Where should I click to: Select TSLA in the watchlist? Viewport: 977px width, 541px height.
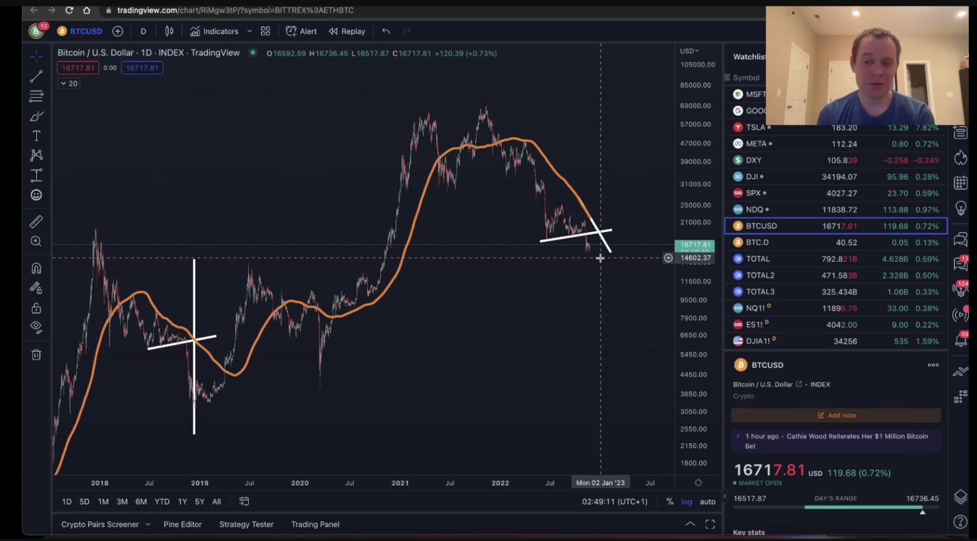pos(836,127)
